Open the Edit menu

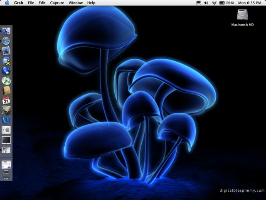[x=42, y=3]
